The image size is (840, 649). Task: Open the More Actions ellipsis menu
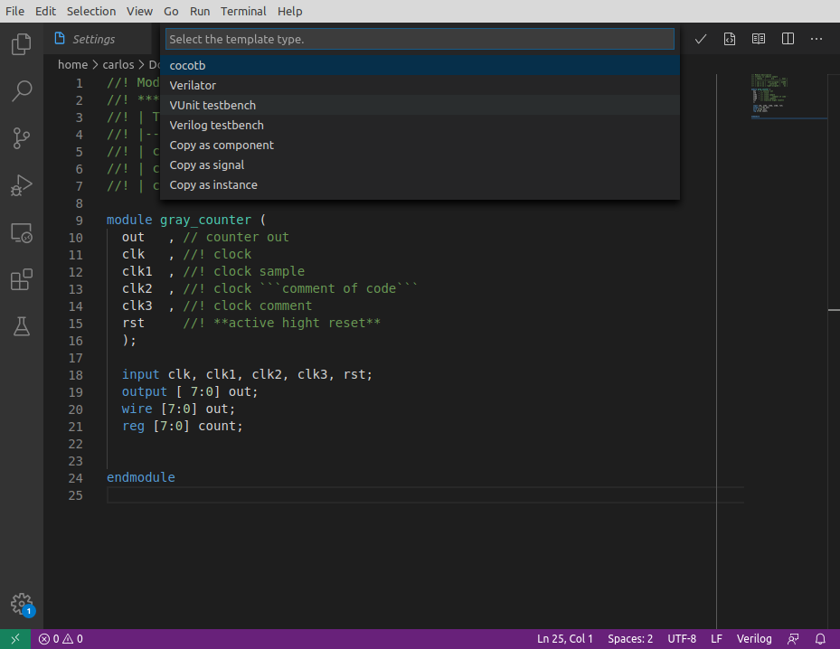coord(816,39)
